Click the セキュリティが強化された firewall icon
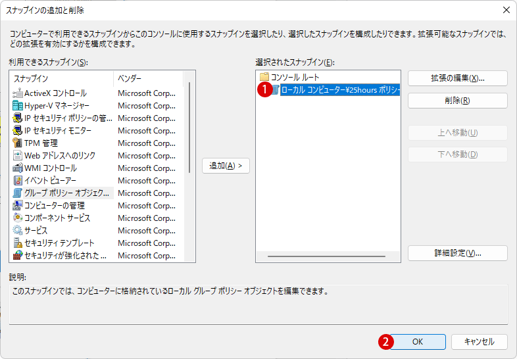 tap(18, 256)
